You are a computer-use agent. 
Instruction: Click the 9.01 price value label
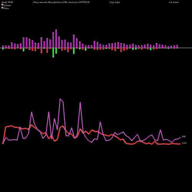(184, 143)
